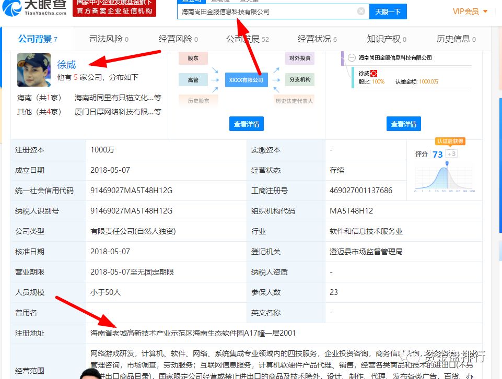
Task: Switch to the 经营状况 tab
Action: pos(317,39)
